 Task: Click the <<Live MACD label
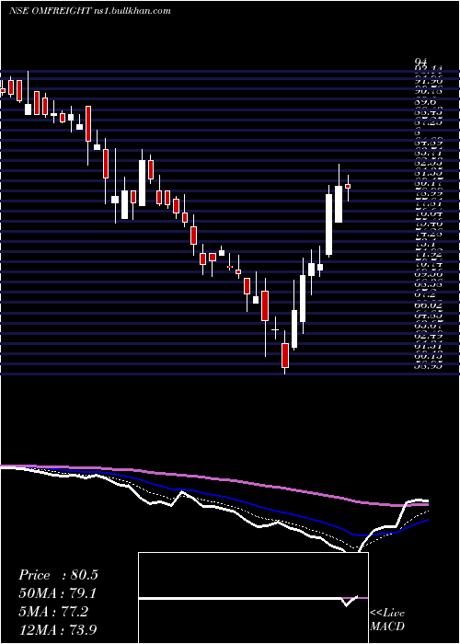click(x=387, y=619)
